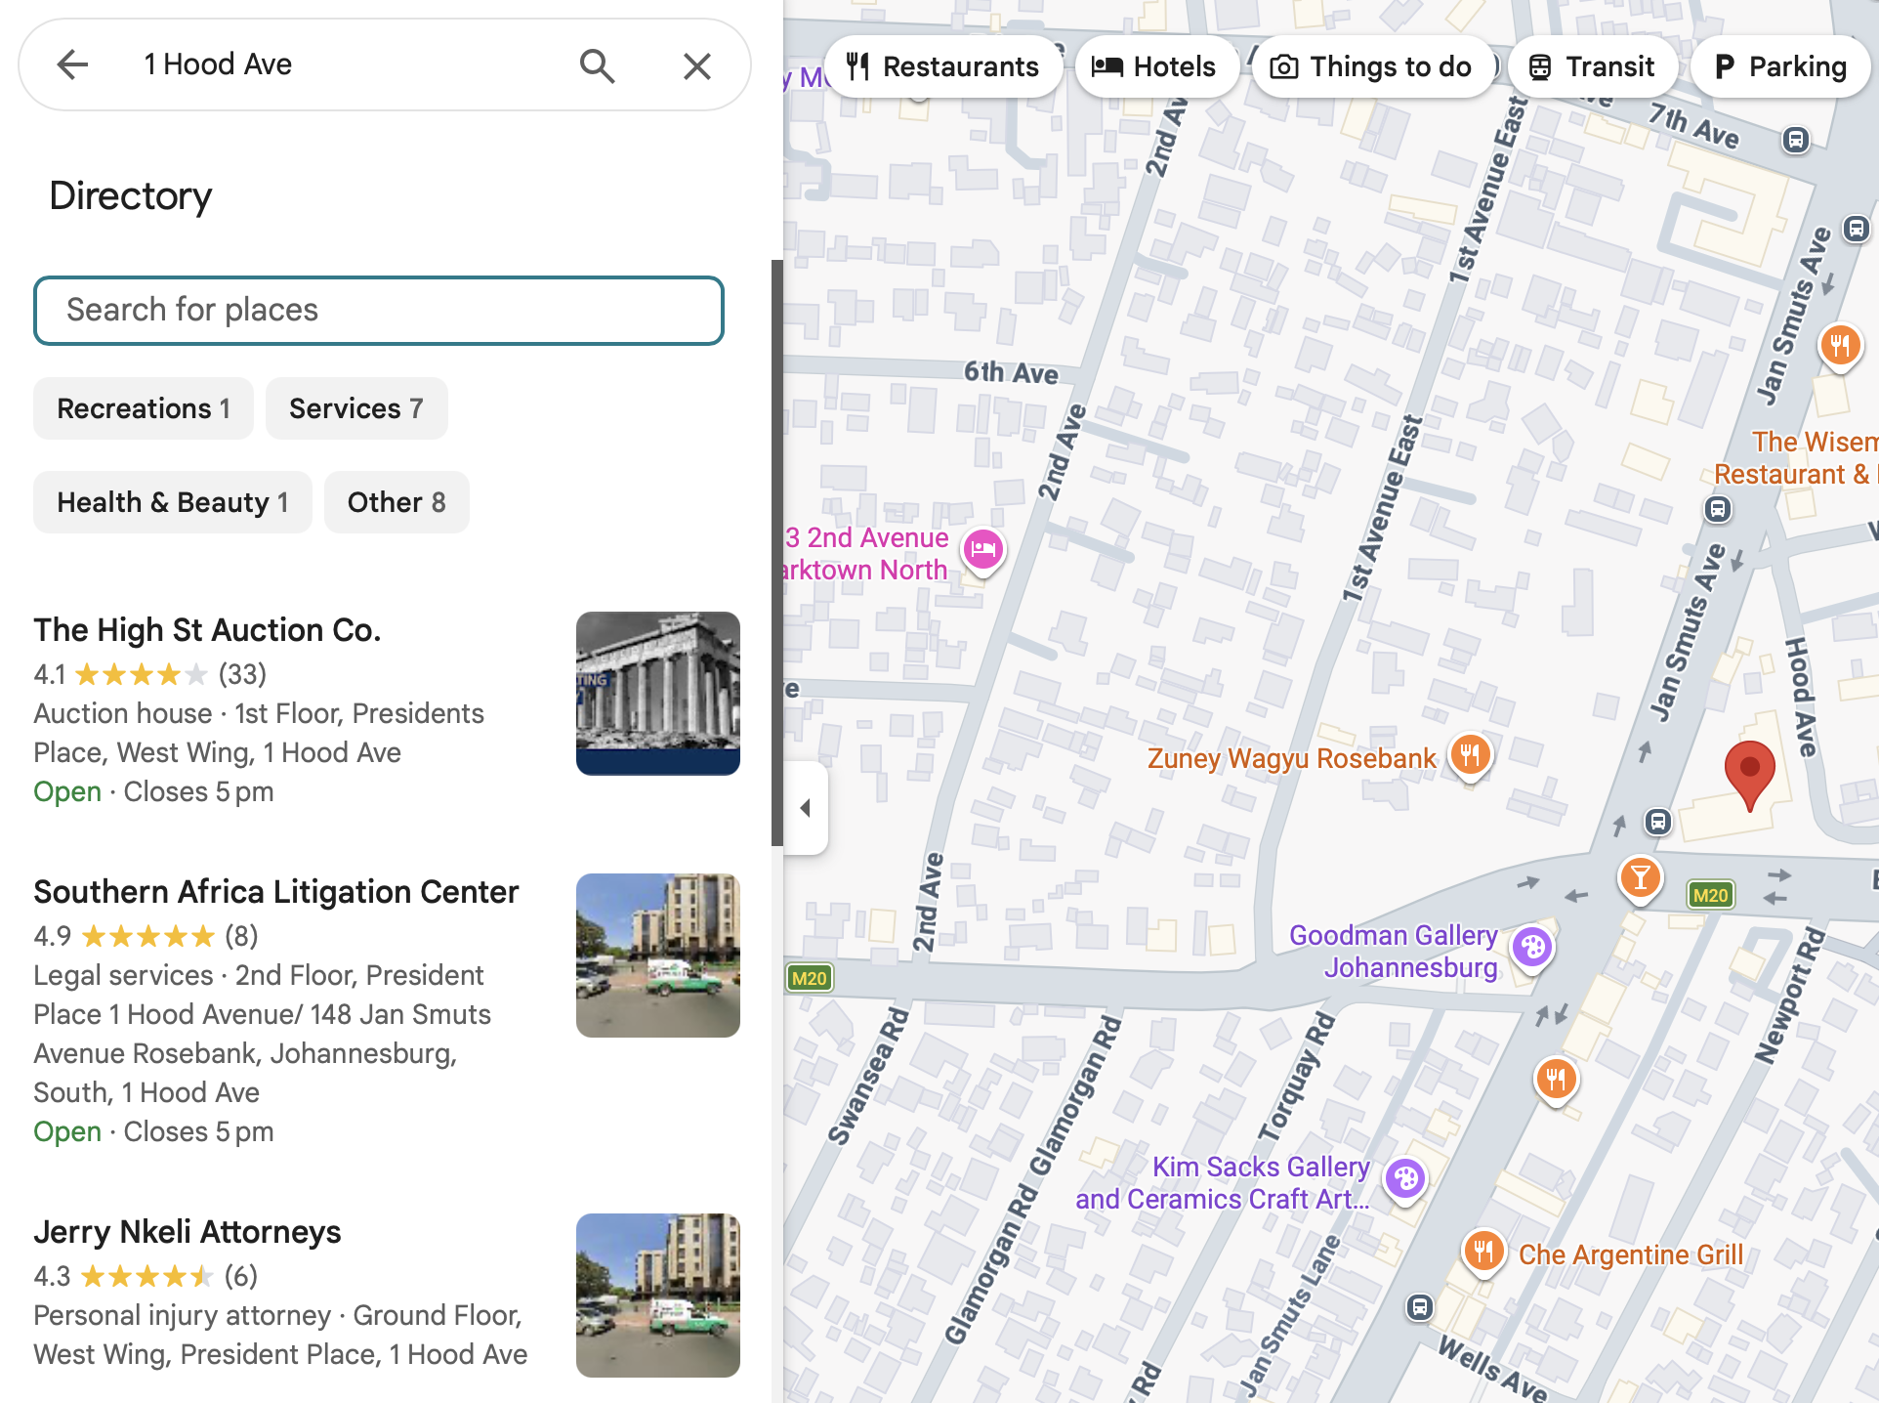Focus the Search for places field
The image size is (1879, 1403).
[x=379, y=311]
